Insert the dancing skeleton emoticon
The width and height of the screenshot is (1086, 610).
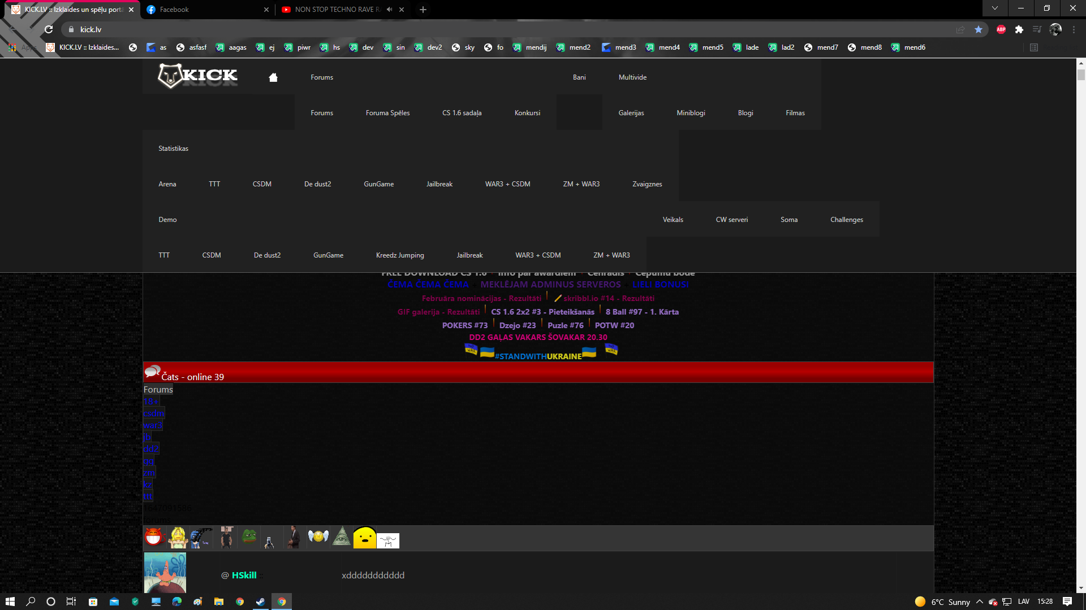pos(388,541)
